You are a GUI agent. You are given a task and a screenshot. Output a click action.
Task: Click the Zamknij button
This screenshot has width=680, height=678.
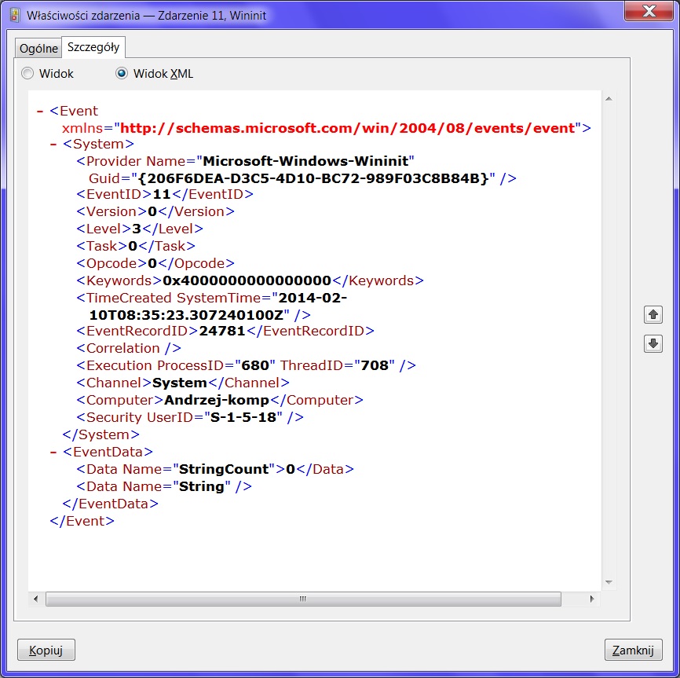click(633, 650)
